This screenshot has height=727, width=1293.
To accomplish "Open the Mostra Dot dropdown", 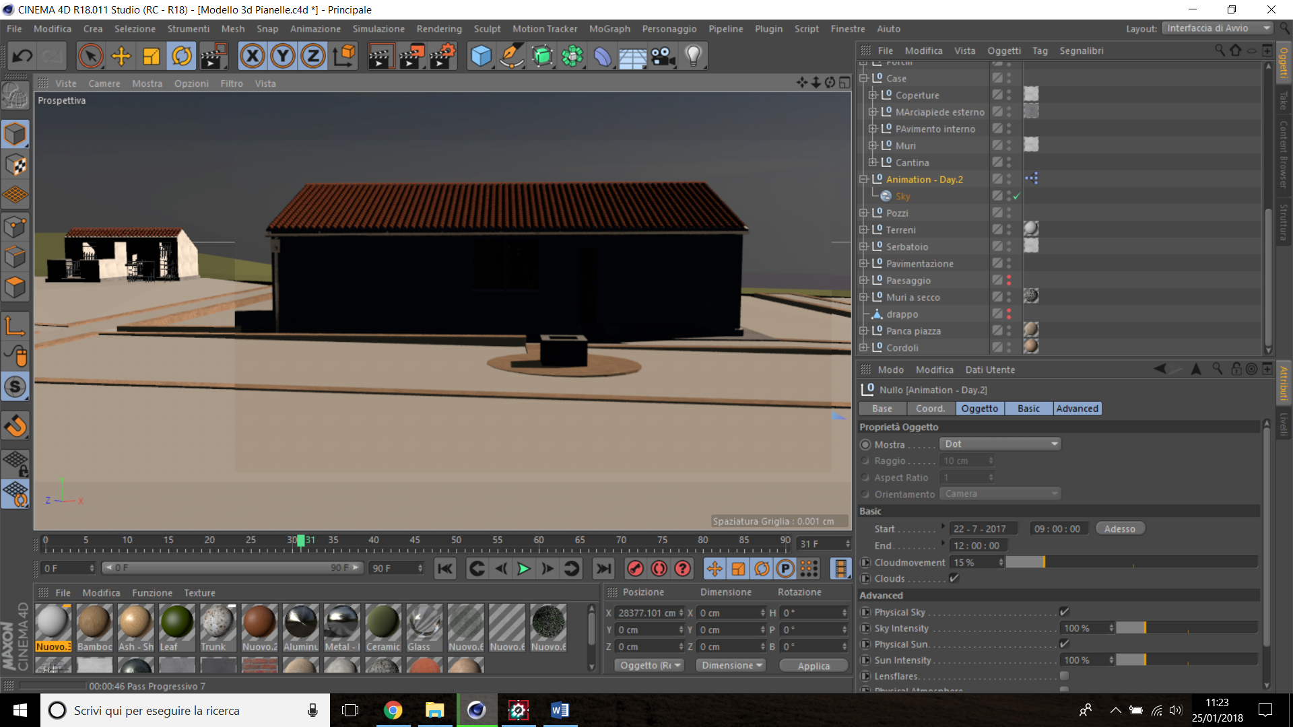I will click(x=999, y=444).
